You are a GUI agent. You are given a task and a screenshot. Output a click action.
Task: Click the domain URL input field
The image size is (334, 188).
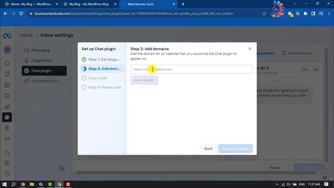(192, 69)
